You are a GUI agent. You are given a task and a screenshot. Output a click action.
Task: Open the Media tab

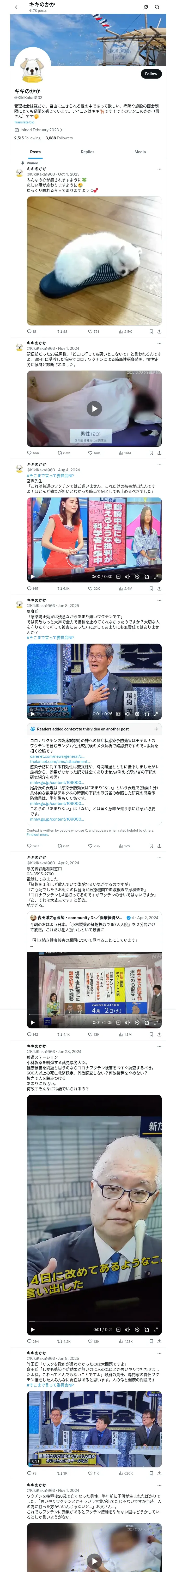click(x=140, y=152)
